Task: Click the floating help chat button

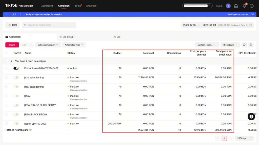Action: [x=251, y=117]
